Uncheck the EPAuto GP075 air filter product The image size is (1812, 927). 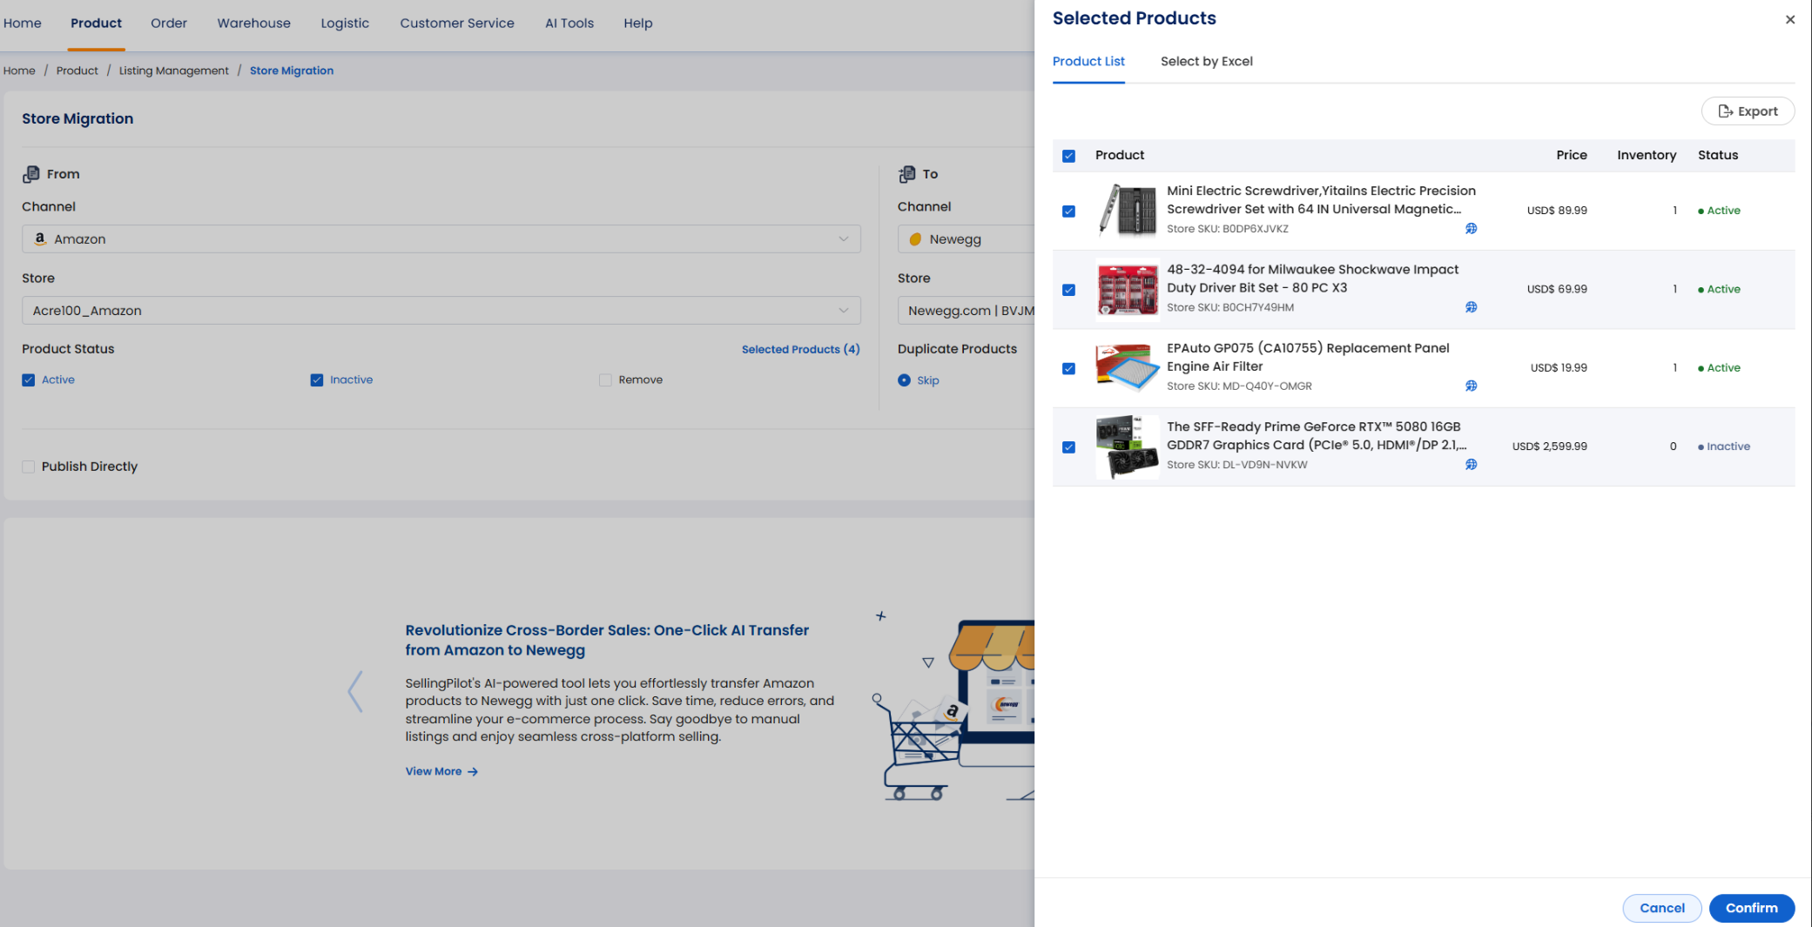(x=1068, y=369)
